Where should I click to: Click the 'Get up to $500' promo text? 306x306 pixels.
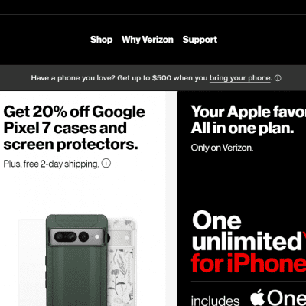point(145,78)
